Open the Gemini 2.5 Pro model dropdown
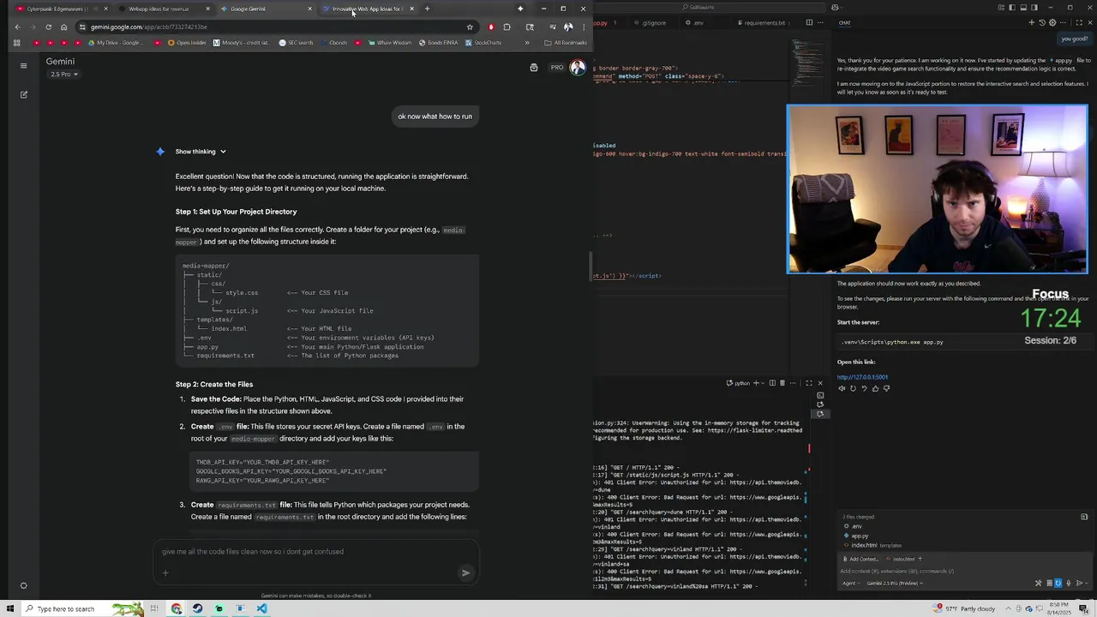Screen dimensions: 1097x617 click(64, 75)
